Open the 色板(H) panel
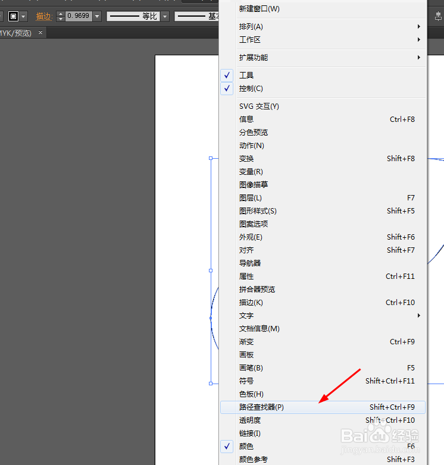This screenshot has height=465, width=444. point(323,394)
